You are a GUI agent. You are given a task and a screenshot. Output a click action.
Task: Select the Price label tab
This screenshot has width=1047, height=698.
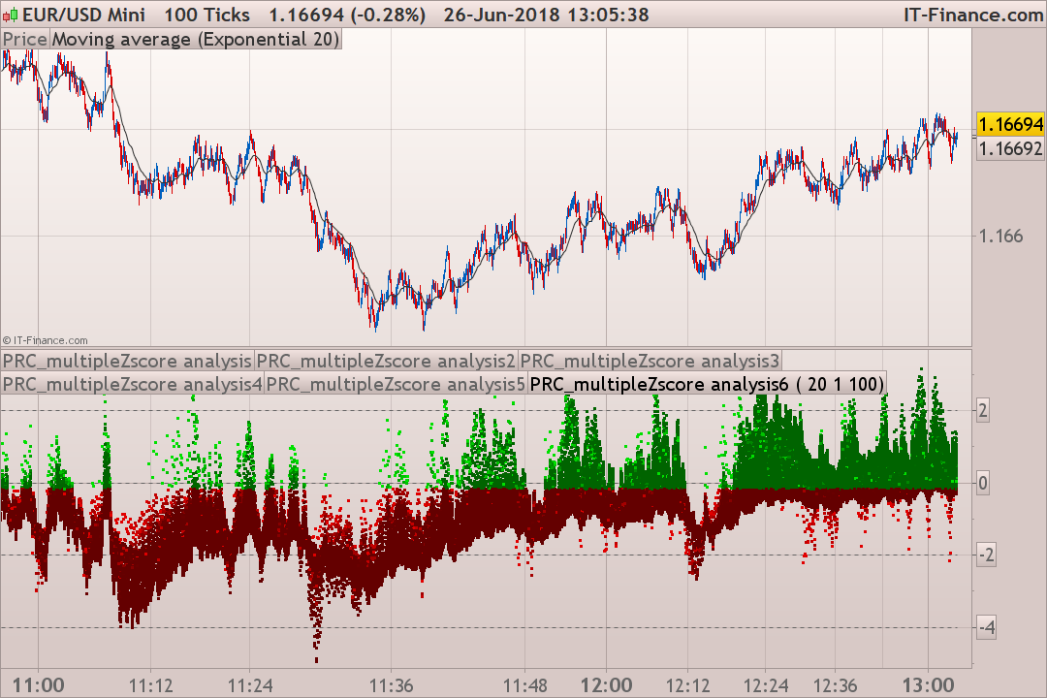click(x=24, y=40)
